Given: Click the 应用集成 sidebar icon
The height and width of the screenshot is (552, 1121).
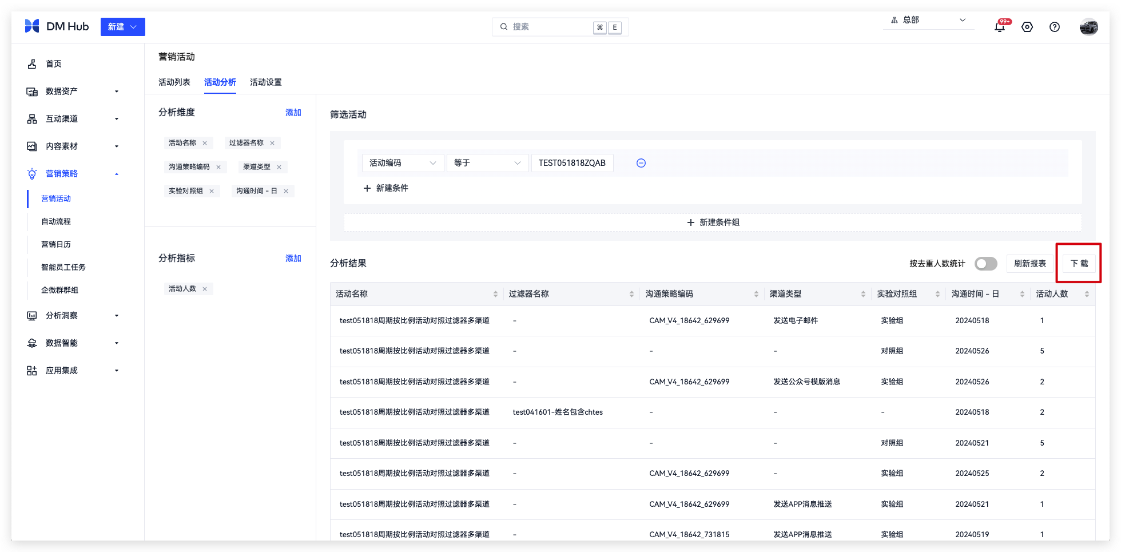Looking at the screenshot, I should coord(32,371).
